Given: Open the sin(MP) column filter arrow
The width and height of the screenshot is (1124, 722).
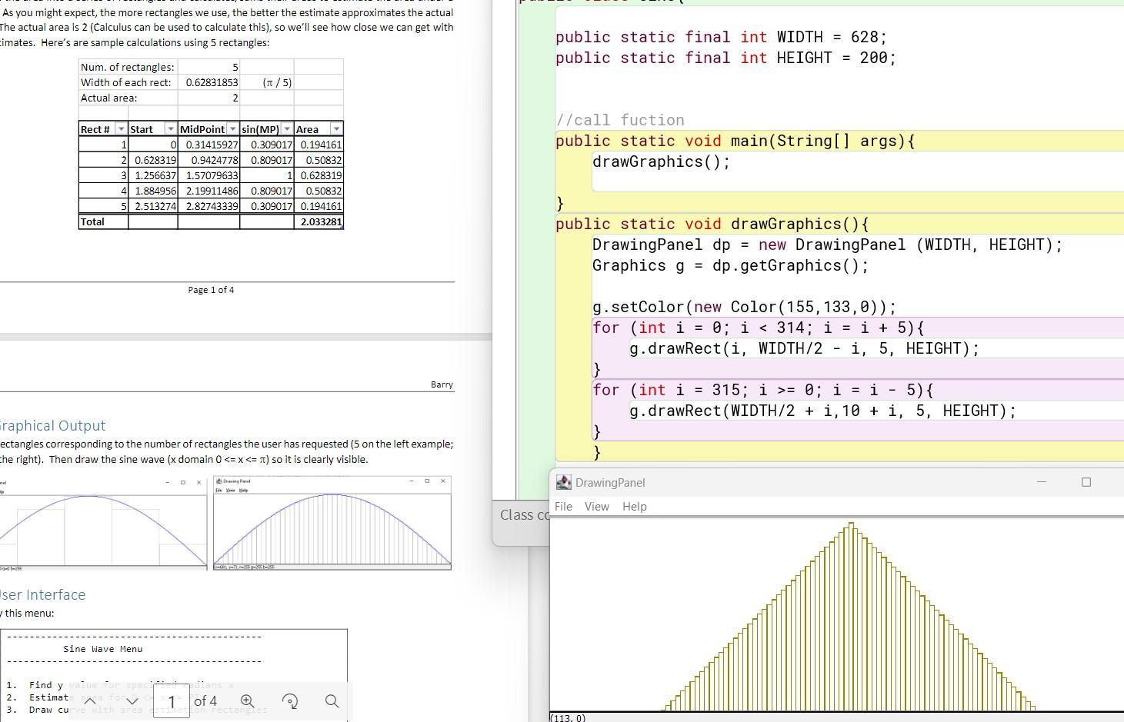Looking at the screenshot, I should point(287,129).
